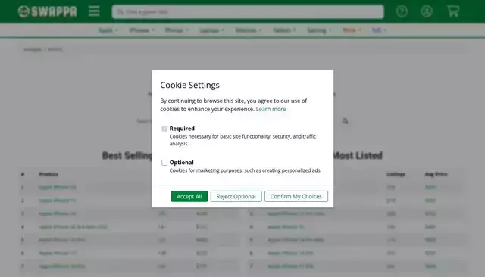Open the Learn more link
This screenshot has width=485, height=277.
point(271,109)
